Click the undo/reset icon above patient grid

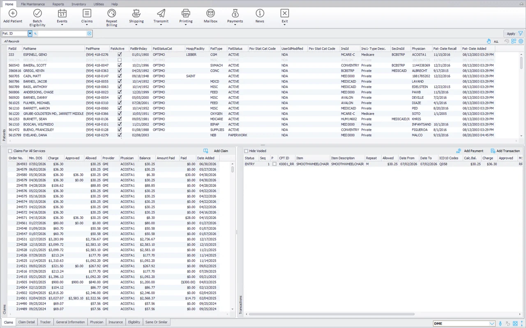507,41
